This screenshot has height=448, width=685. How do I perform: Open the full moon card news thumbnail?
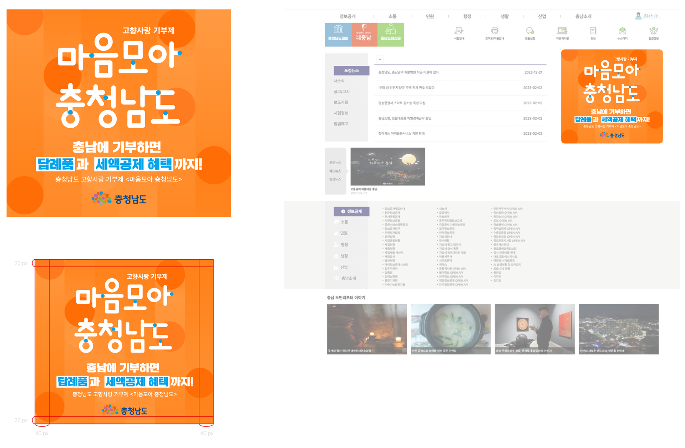(387, 166)
